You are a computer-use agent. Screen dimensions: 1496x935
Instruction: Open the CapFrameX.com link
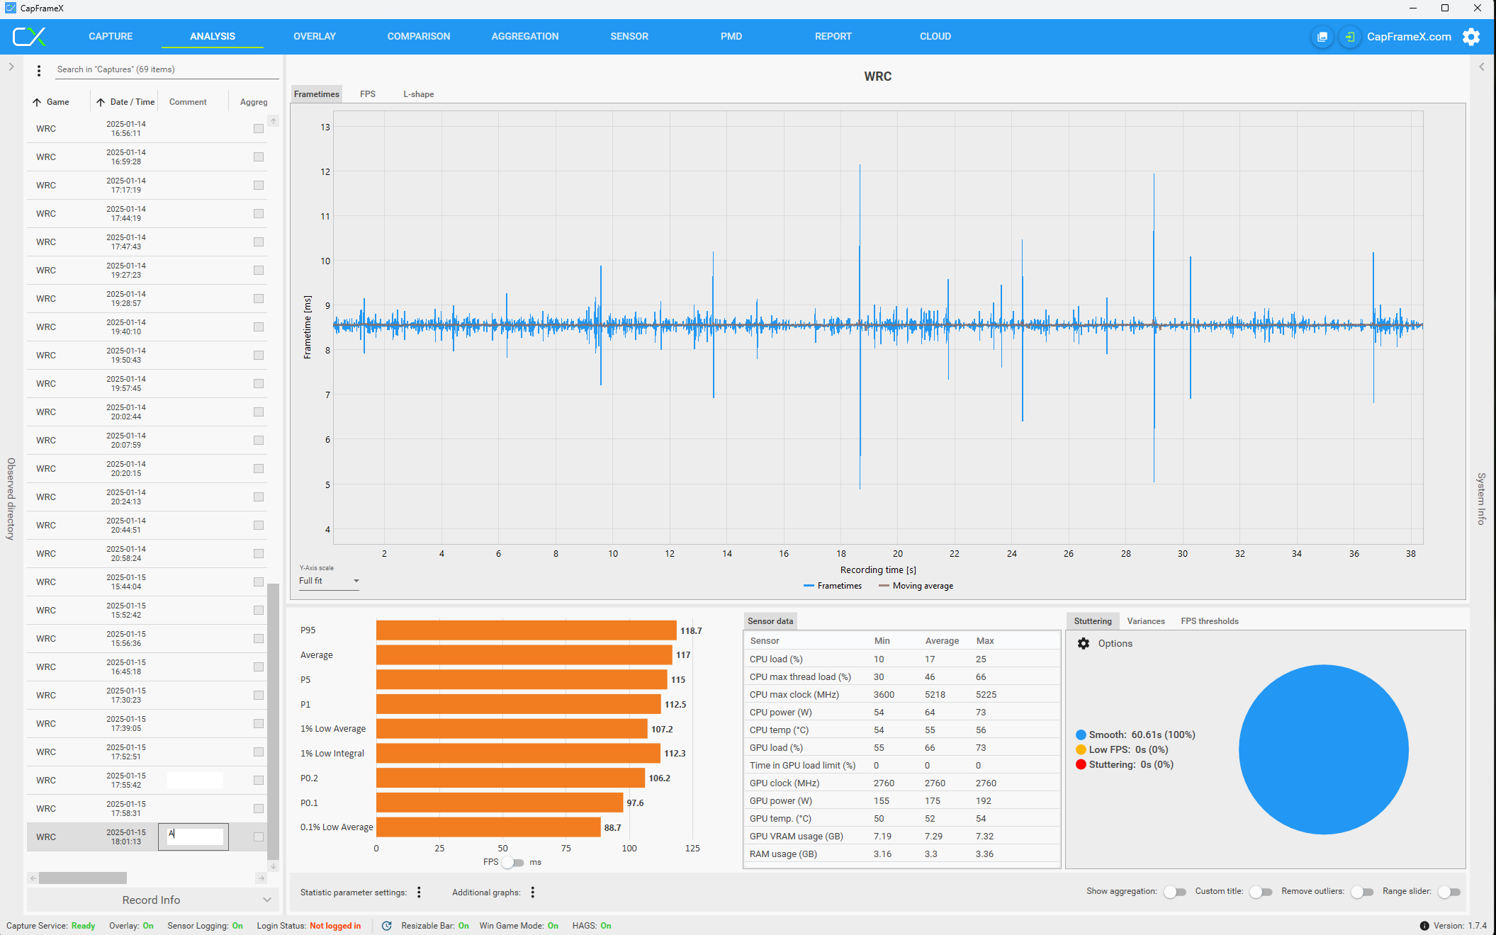(1409, 37)
